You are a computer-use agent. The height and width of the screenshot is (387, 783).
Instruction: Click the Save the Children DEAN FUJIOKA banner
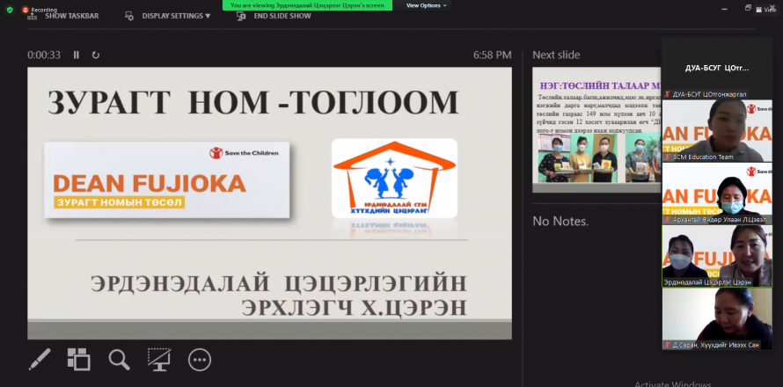point(167,180)
